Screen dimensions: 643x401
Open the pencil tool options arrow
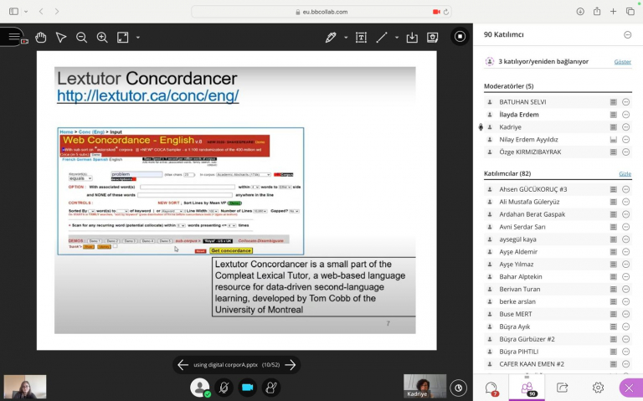pyautogui.click(x=346, y=38)
